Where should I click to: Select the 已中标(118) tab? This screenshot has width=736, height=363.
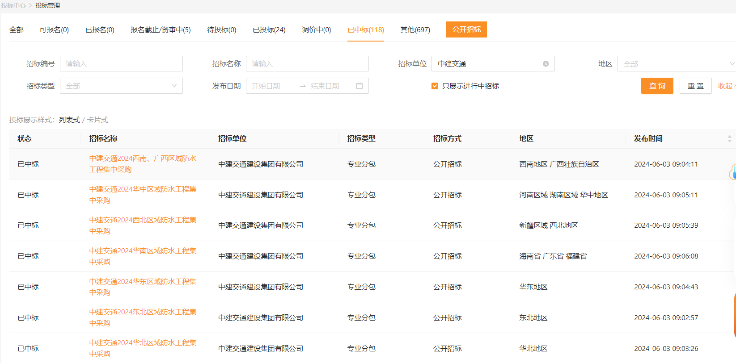(365, 29)
